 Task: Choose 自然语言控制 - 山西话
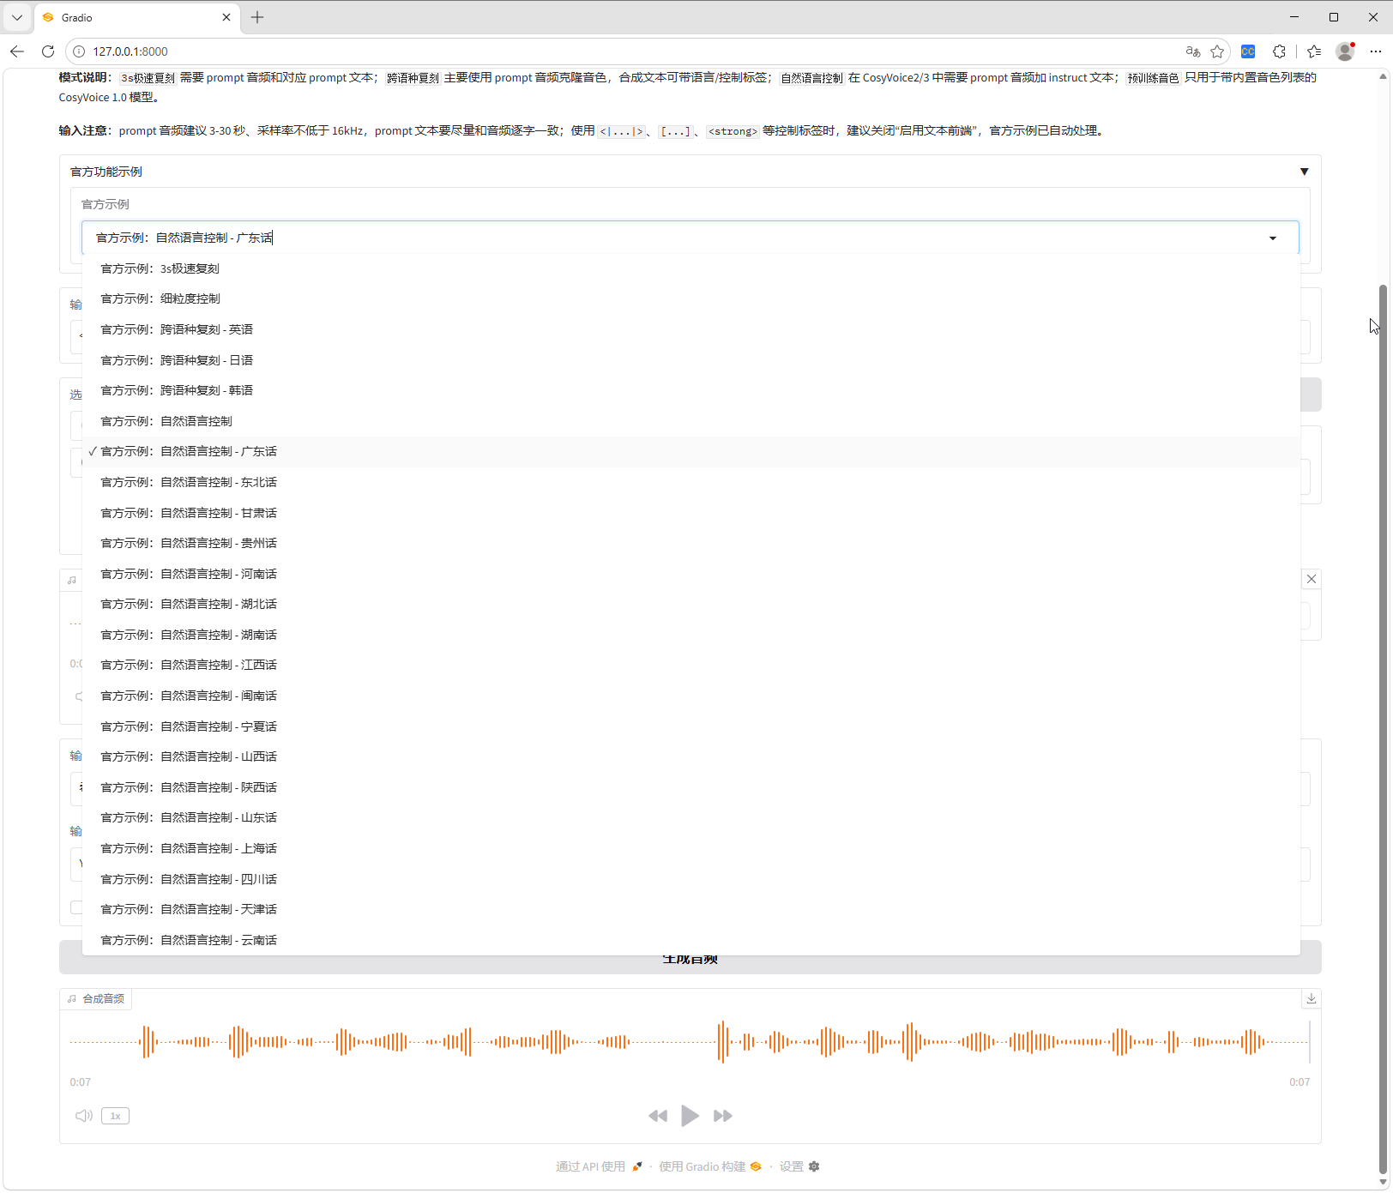690,756
